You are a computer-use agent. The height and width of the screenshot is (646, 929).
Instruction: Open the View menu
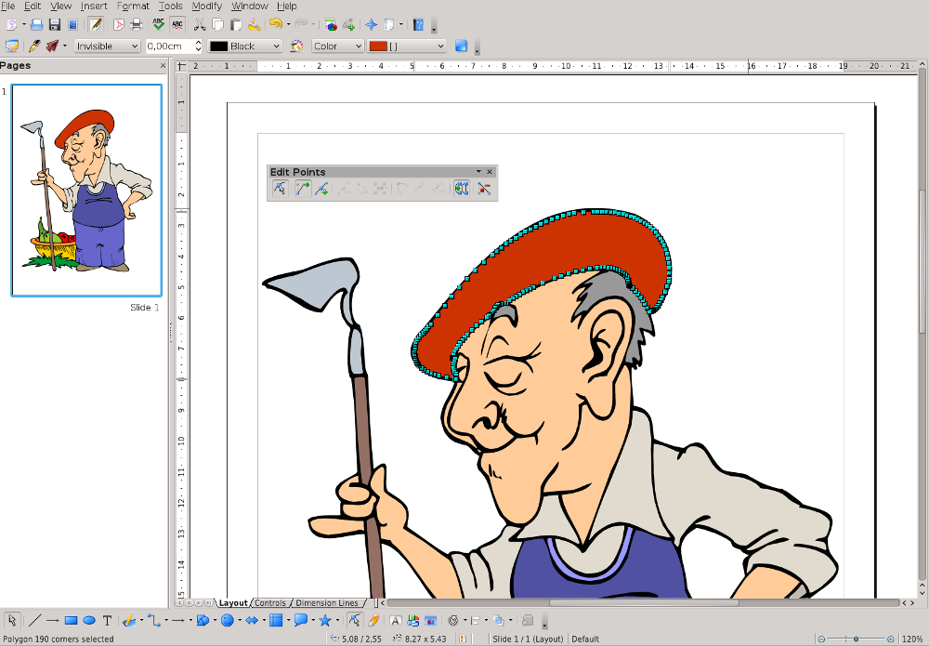[60, 6]
